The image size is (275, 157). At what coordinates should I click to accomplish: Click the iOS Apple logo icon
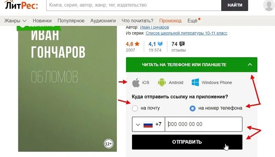pyautogui.click(x=136, y=82)
